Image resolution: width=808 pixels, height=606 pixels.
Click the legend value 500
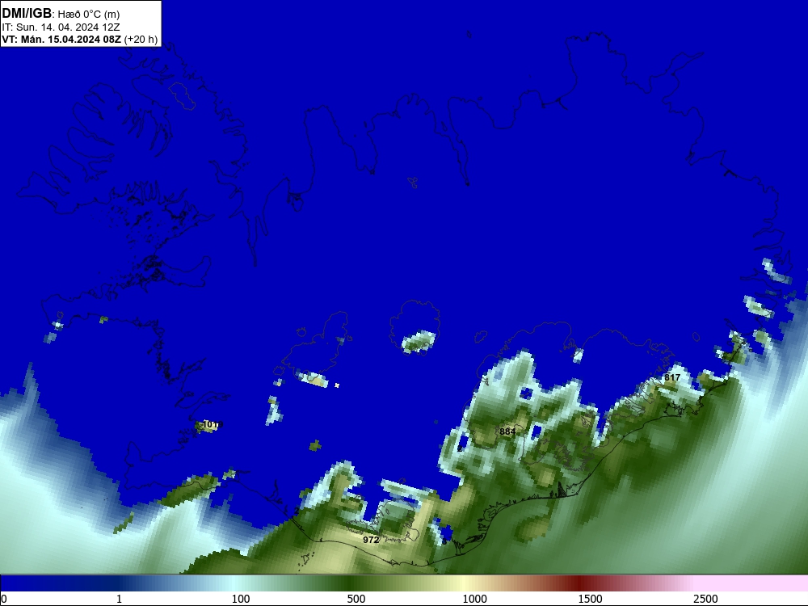coord(356,599)
